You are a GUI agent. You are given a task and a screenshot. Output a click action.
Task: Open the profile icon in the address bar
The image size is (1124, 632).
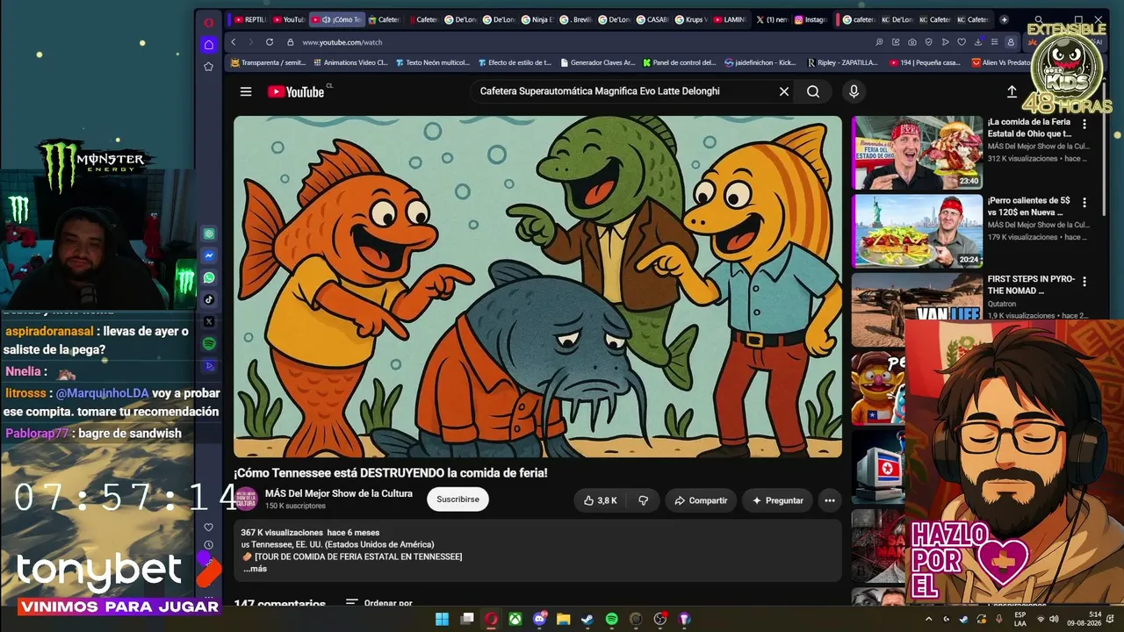[1011, 42]
